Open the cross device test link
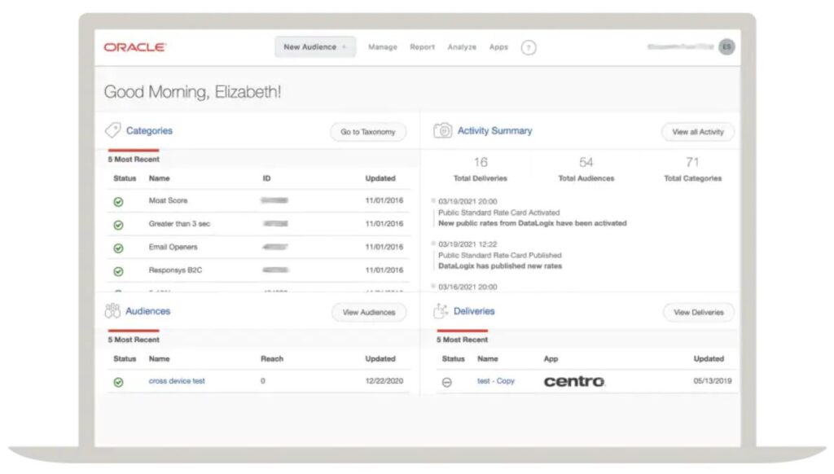 177,381
